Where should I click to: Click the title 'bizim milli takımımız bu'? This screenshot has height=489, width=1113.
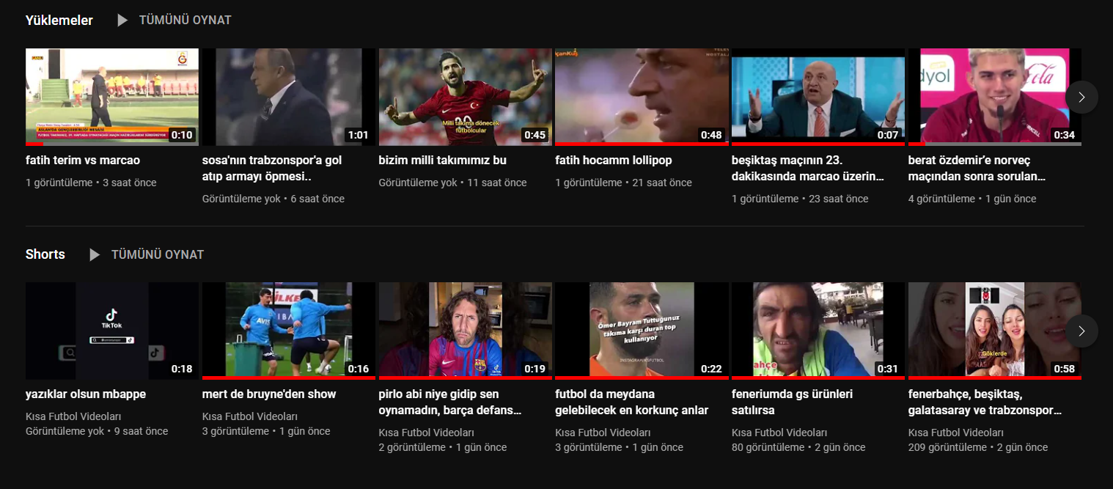443,160
